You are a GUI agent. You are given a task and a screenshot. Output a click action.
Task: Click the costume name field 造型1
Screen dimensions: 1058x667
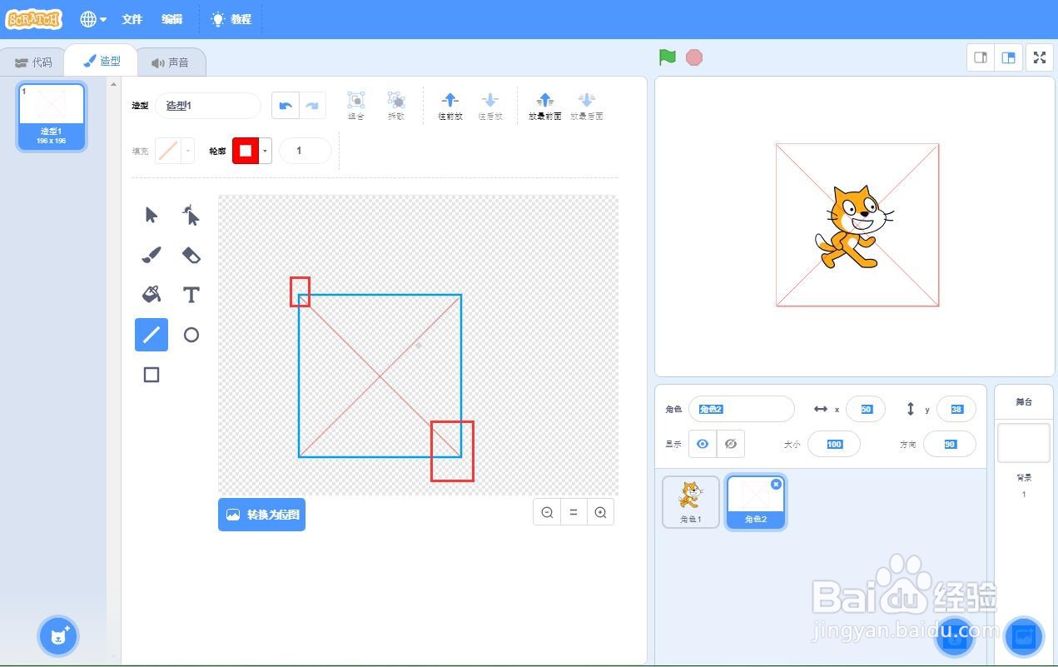[208, 106]
